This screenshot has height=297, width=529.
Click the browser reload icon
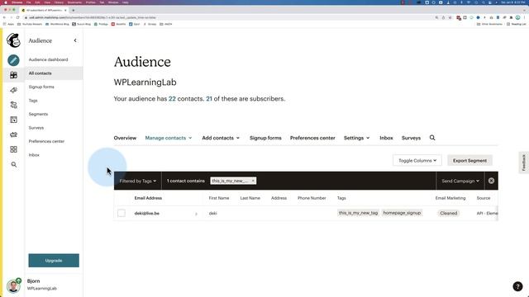[18, 17]
